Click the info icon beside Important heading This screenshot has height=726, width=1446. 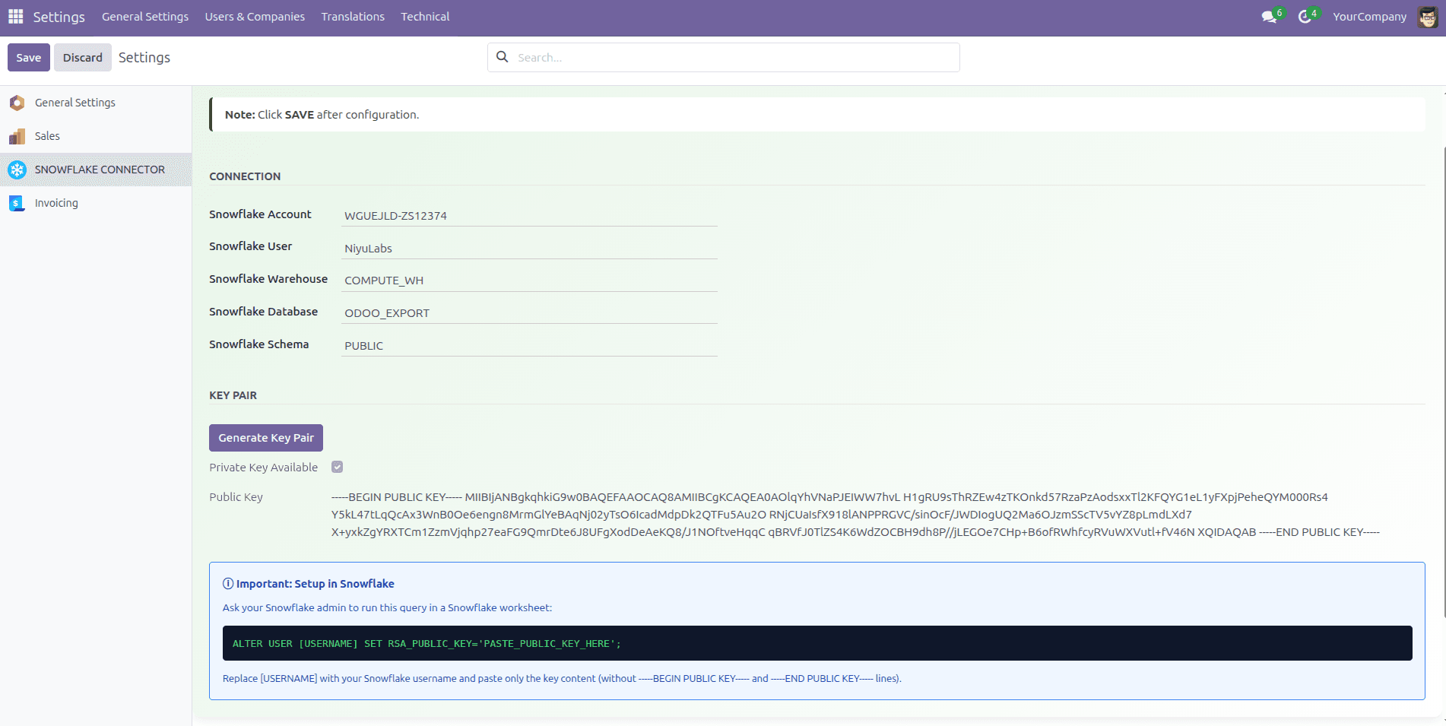(228, 584)
